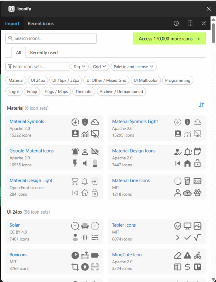Select the warning triangle icon in MingCute Icon card
The width and height of the screenshot is (216, 282).
187,255
